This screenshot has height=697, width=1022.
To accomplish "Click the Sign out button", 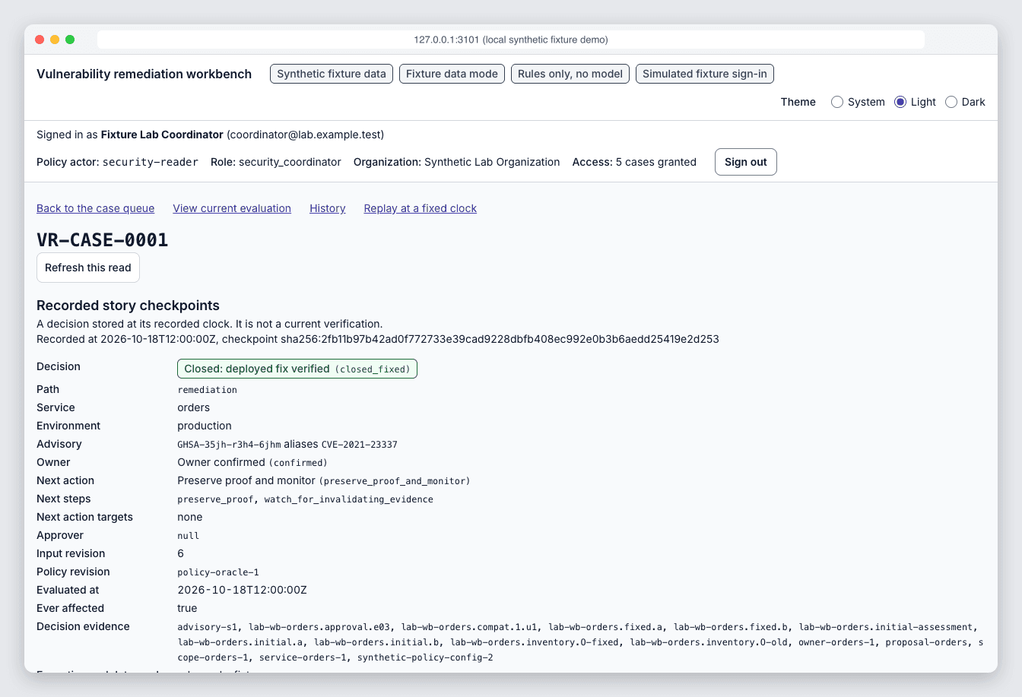I will click(x=746, y=162).
